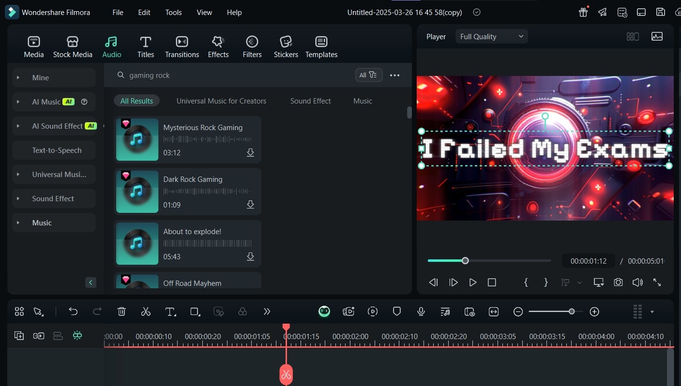Add text with the T toolbar icon
Screen dimensions: 681x386
pos(170,312)
